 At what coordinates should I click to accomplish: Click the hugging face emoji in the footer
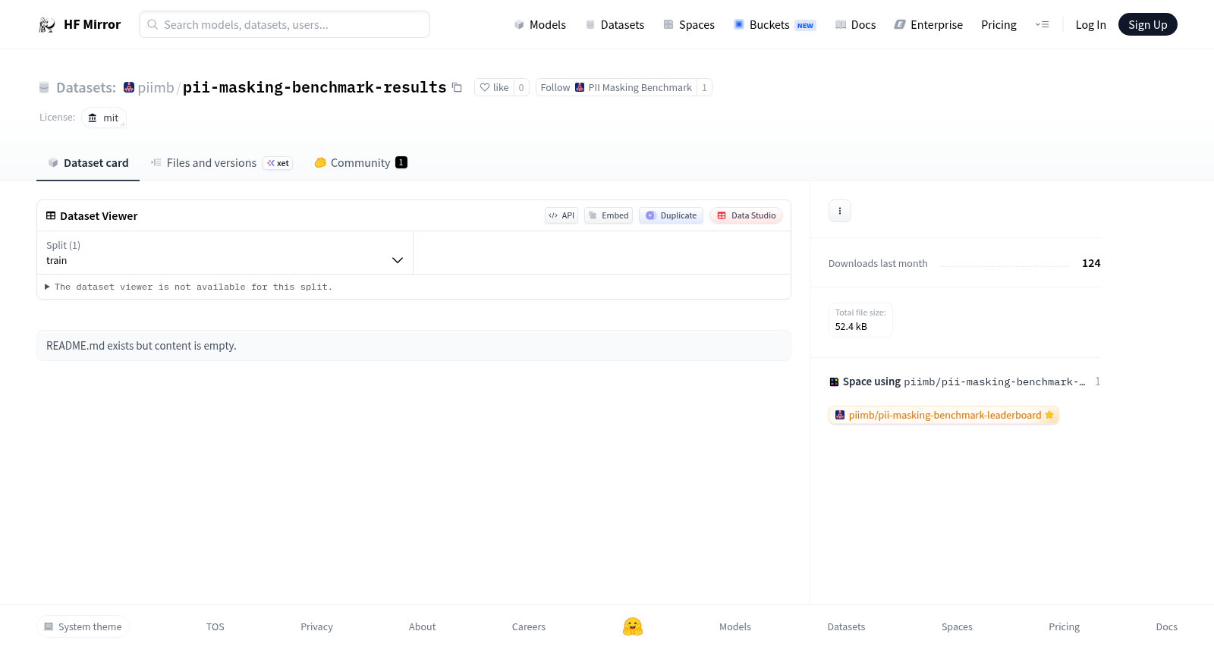633,626
